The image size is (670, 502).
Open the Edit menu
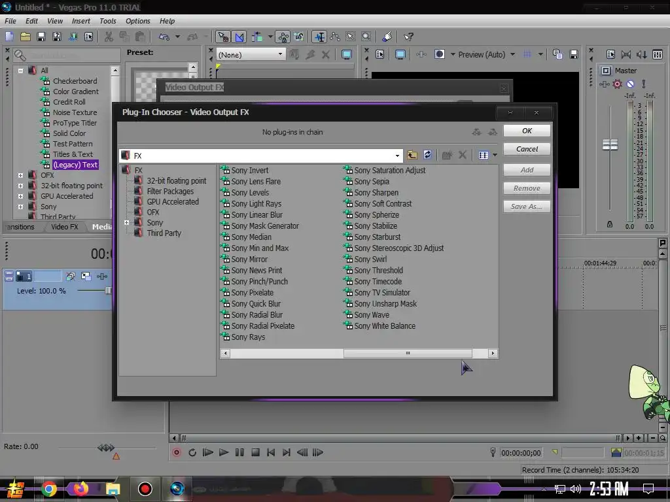(x=31, y=21)
